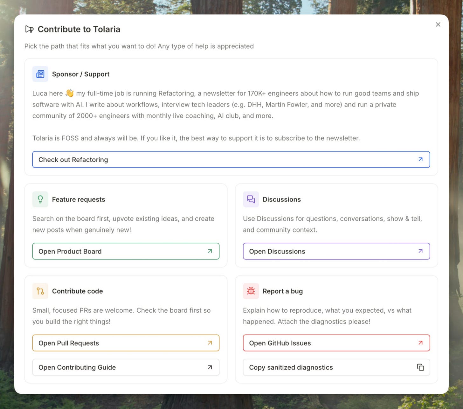
Task: Click the Discussions heading
Action: point(282,199)
